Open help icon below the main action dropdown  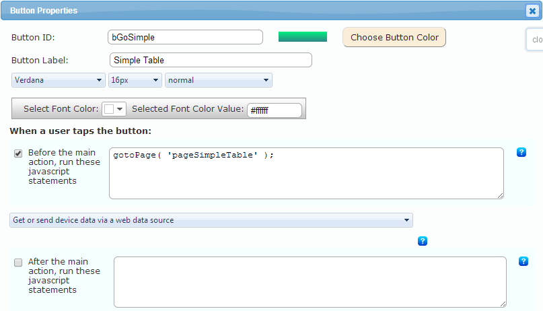(x=422, y=241)
